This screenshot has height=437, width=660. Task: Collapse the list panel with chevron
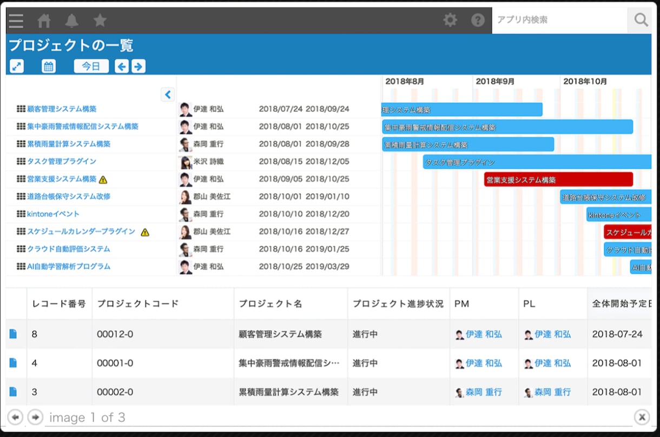click(168, 95)
